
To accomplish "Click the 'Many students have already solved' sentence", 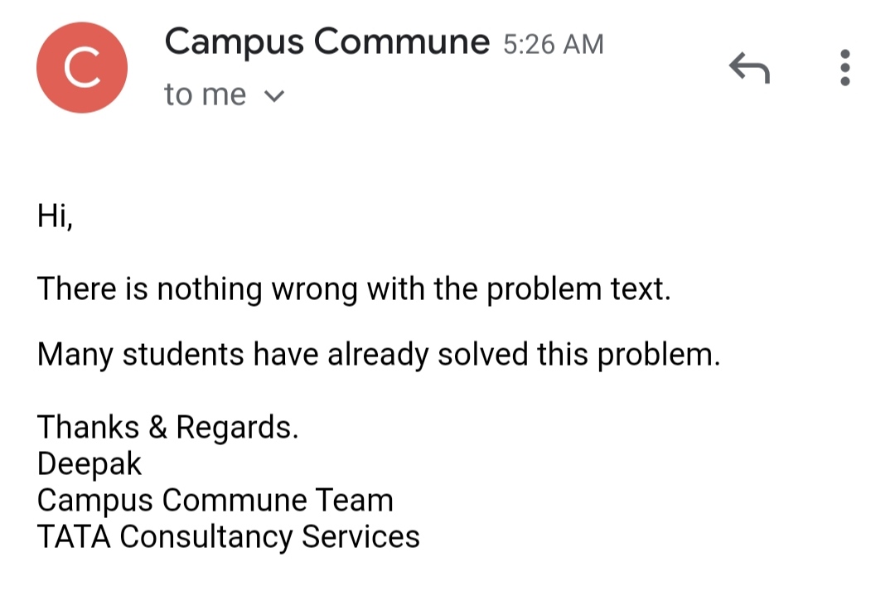I will click(x=379, y=355).
